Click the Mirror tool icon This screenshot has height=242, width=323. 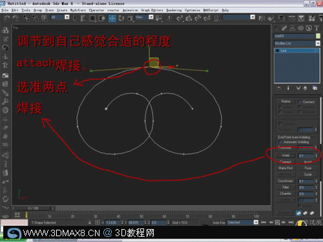(x=262, y=18)
